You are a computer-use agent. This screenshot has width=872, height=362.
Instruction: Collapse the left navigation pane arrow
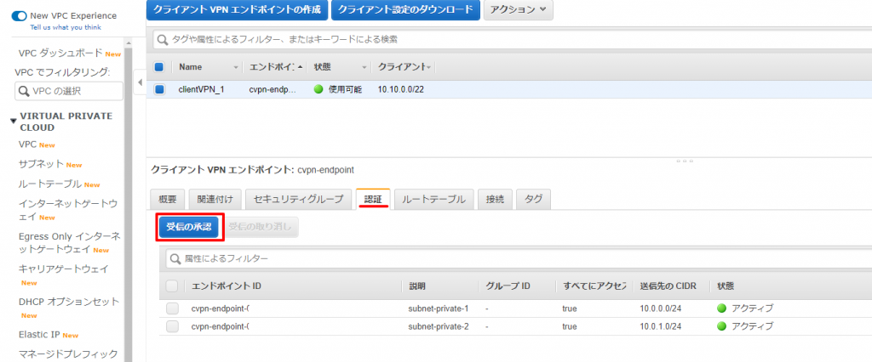[x=141, y=82]
